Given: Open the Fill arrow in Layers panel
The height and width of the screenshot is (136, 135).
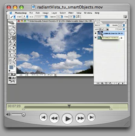Looking at the screenshot, I should (x=124, y=29).
